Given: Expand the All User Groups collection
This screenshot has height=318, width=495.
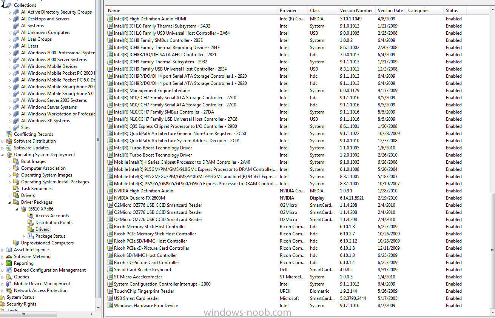Looking at the screenshot, I should (10, 39).
